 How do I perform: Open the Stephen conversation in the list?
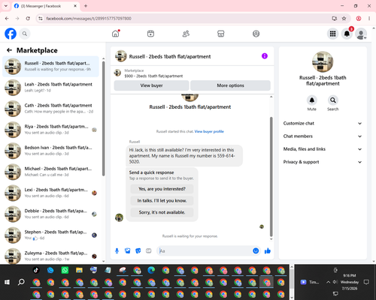pos(50,235)
